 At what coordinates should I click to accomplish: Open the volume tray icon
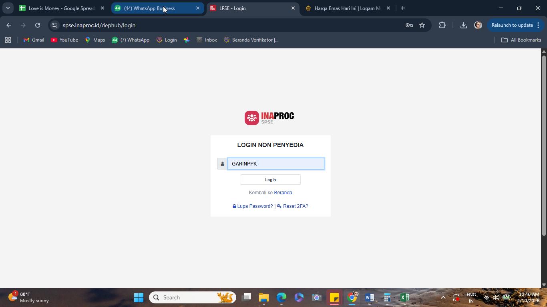(496, 297)
